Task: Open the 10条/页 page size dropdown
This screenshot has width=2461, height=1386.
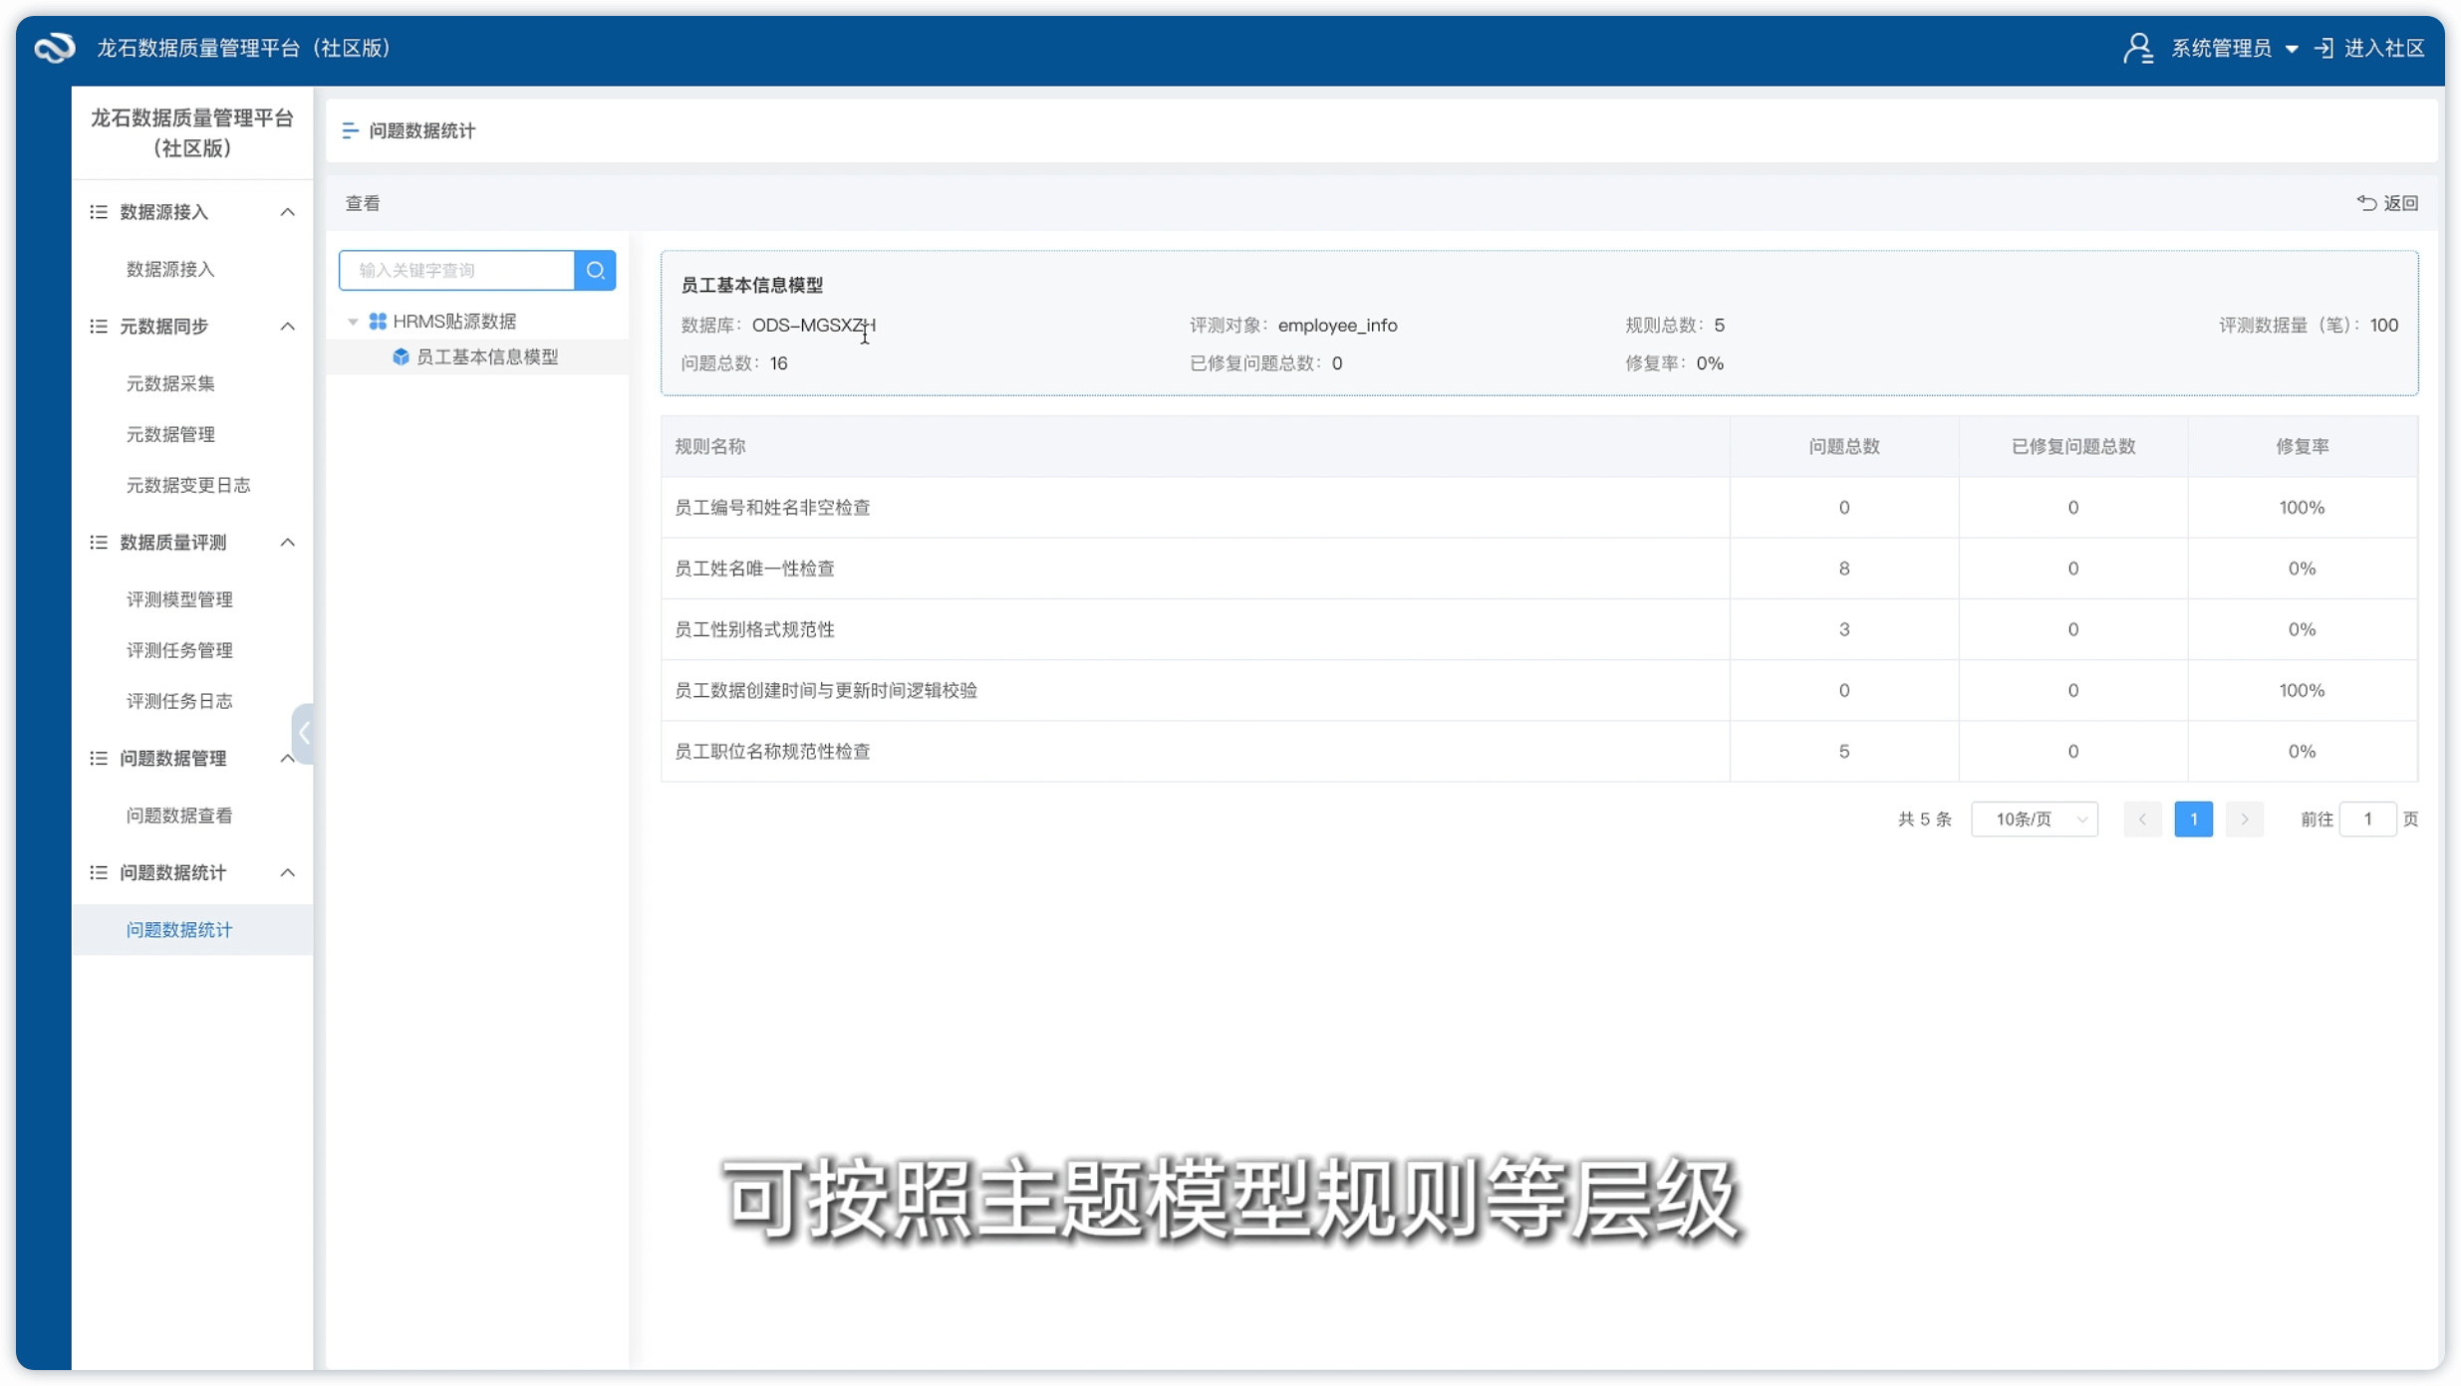Action: point(2034,818)
